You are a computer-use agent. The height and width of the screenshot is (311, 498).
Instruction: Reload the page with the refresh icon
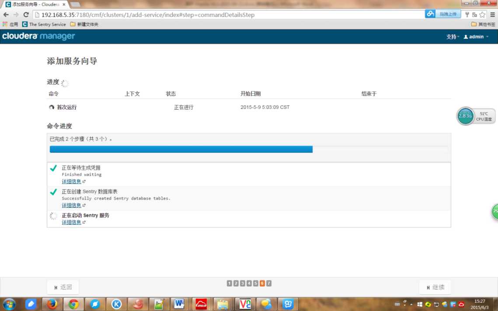(x=26, y=14)
